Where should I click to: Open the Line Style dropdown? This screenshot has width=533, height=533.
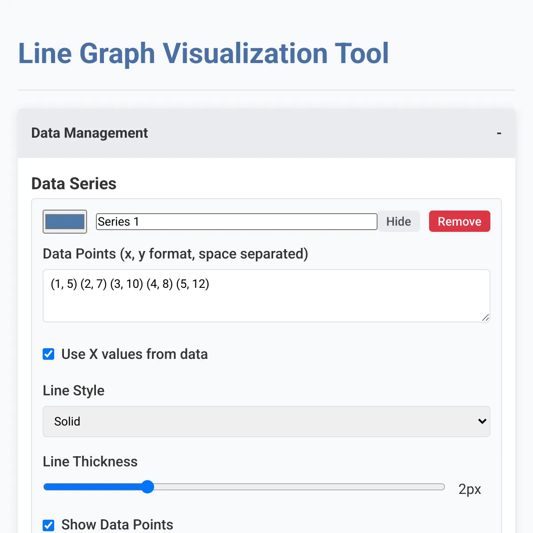266,422
